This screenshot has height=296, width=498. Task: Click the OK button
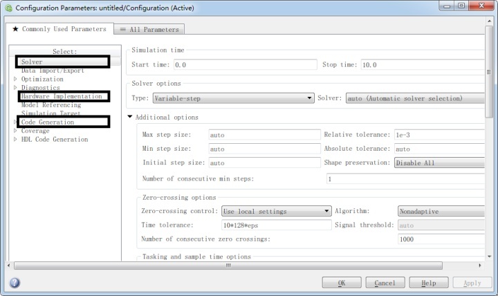(x=342, y=283)
